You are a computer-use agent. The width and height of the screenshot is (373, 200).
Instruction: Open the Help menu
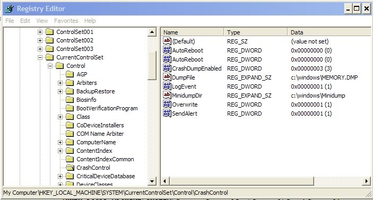90,21
